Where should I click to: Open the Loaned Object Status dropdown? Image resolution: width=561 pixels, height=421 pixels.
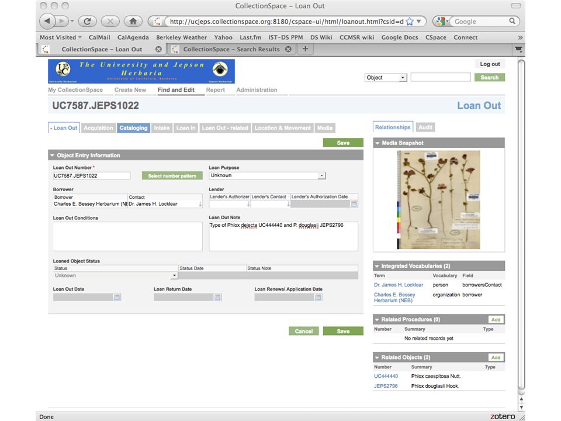click(x=115, y=275)
